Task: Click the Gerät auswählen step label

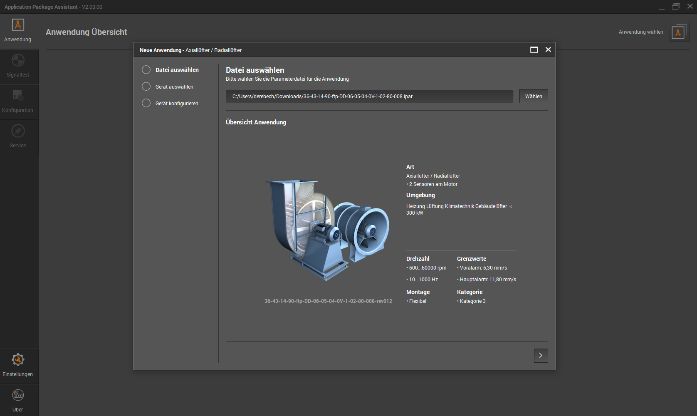Action: coord(174,87)
